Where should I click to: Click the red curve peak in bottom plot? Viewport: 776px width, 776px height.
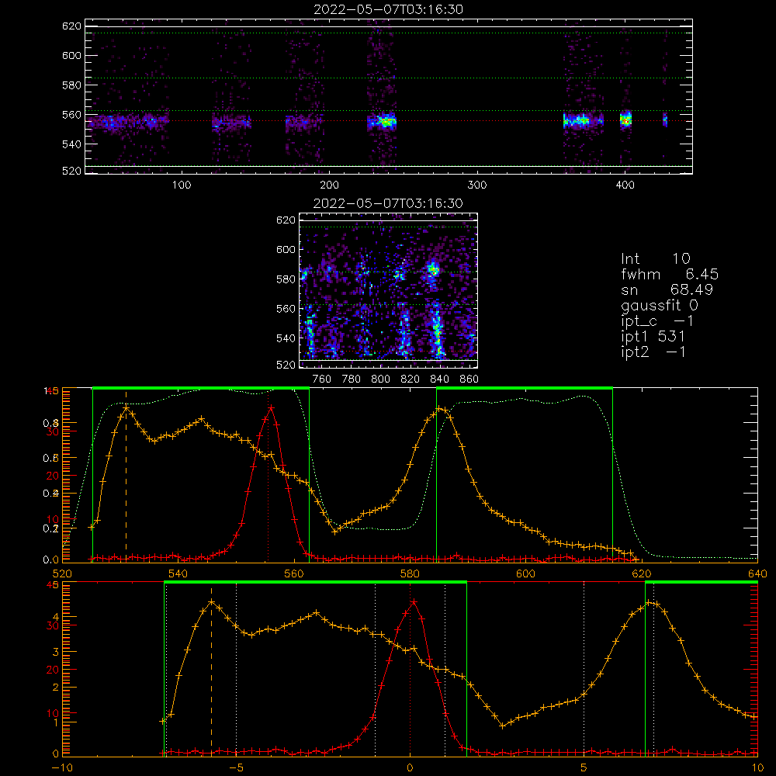point(414,602)
